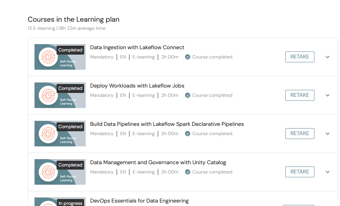This screenshot has height=206, width=340.
Task: Open DevOps Essentials for Data Engineering title
Action: [139, 201]
